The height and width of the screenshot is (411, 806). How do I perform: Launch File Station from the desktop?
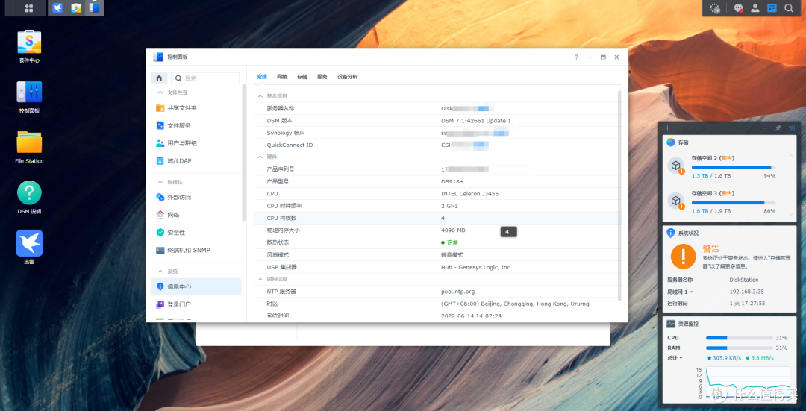(29, 148)
